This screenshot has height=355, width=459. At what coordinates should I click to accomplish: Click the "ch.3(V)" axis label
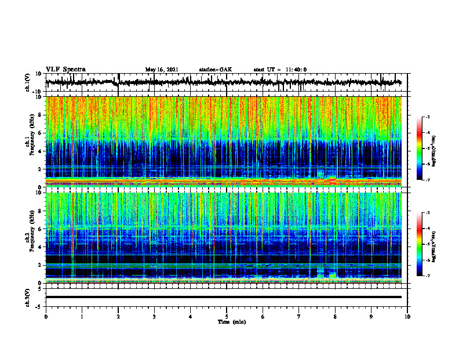click(27, 298)
